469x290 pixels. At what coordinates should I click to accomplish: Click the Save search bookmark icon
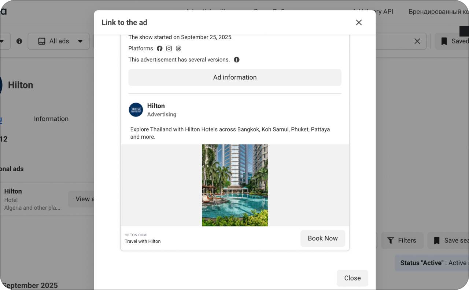tap(437, 240)
